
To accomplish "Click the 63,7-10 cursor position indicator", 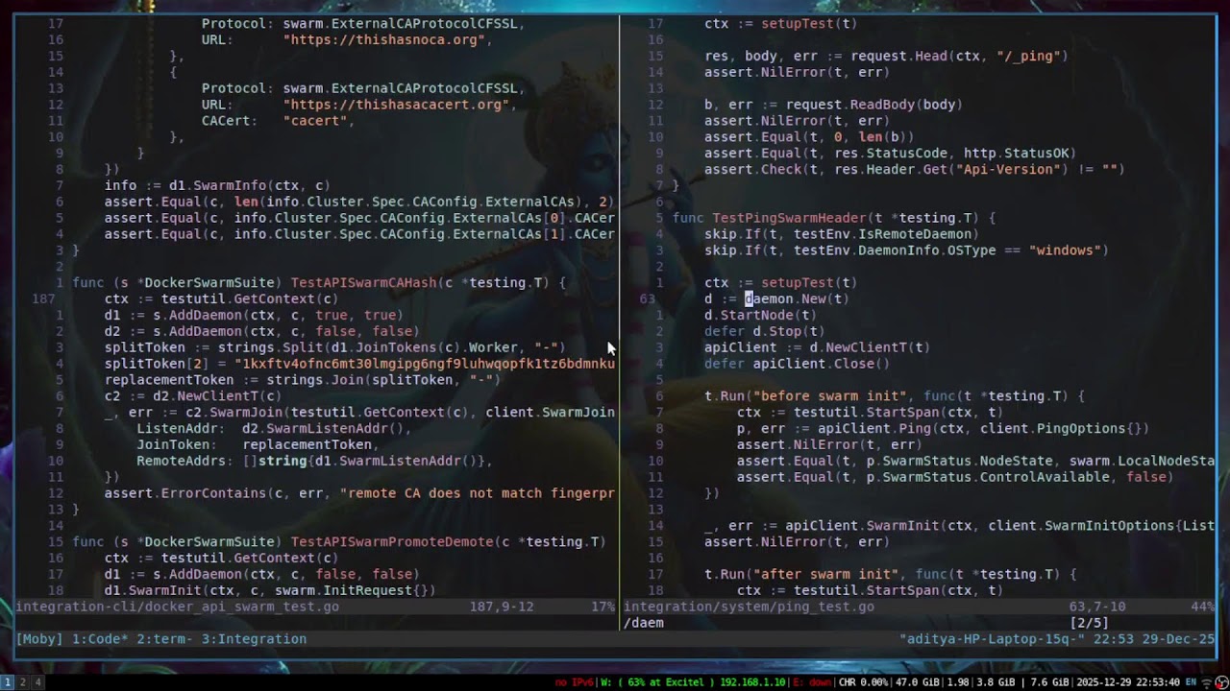I will [x=1097, y=607].
